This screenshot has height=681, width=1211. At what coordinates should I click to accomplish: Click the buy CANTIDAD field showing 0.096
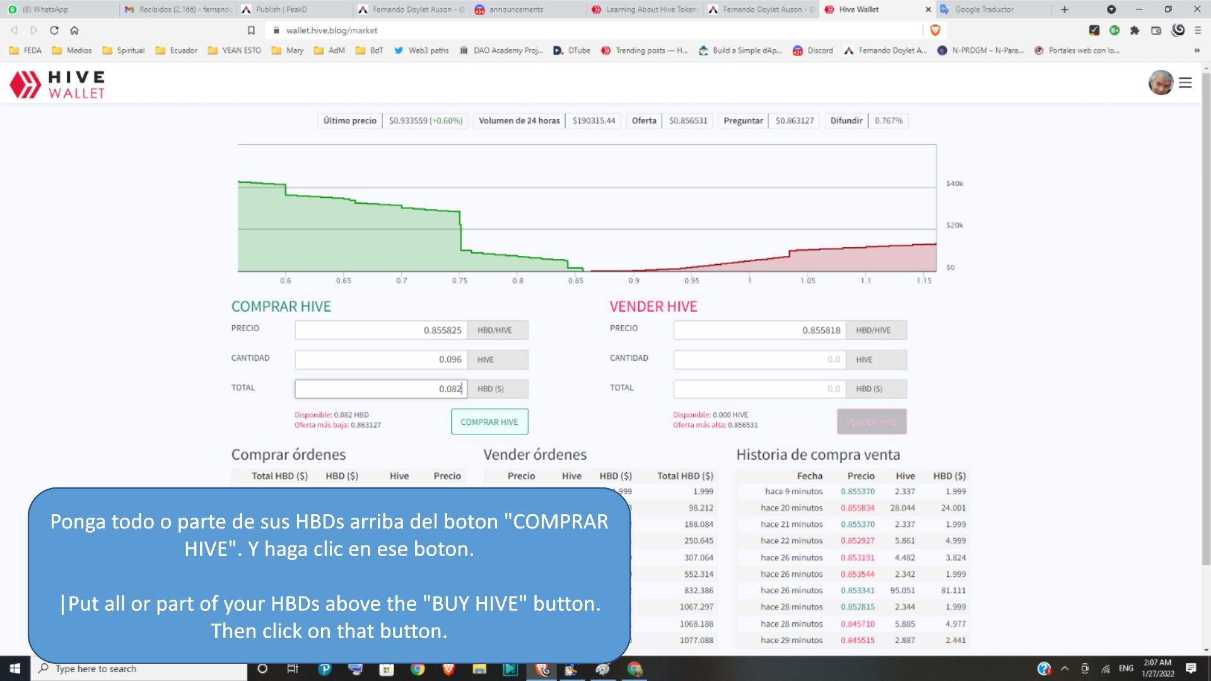tap(381, 359)
